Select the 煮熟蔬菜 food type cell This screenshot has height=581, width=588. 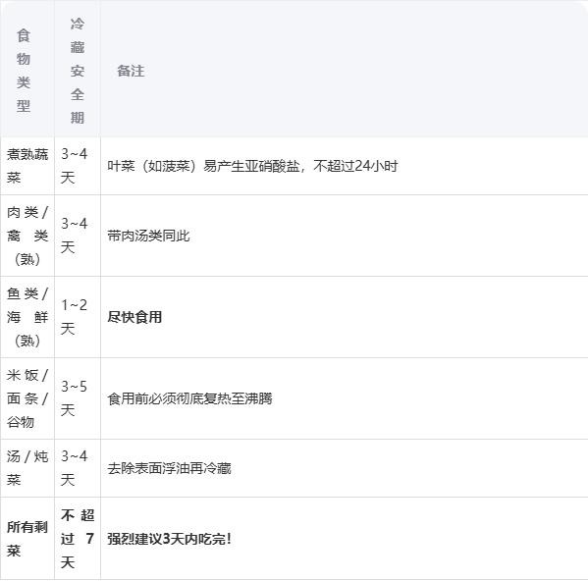coord(27,166)
